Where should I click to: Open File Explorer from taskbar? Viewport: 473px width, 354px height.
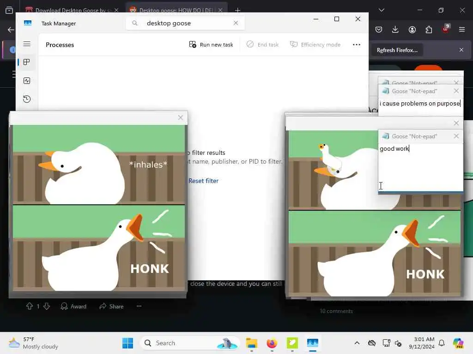pyautogui.click(x=251, y=343)
